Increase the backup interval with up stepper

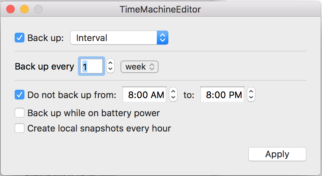tap(110, 63)
